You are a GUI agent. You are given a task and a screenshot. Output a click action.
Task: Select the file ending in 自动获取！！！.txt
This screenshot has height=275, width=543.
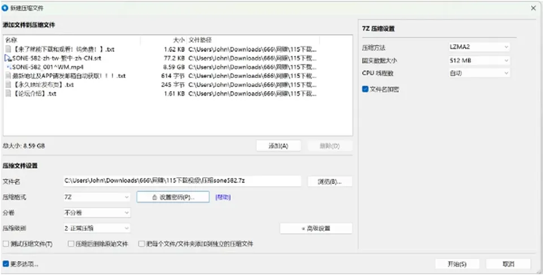(x=161, y=76)
